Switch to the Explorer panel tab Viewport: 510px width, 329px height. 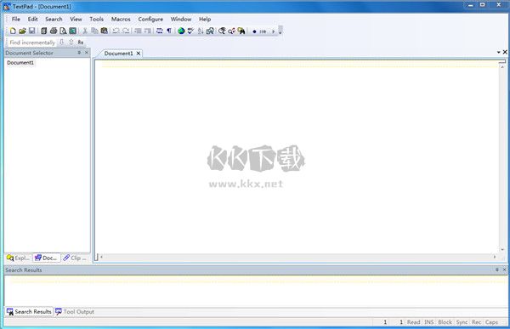pyautogui.click(x=18, y=258)
